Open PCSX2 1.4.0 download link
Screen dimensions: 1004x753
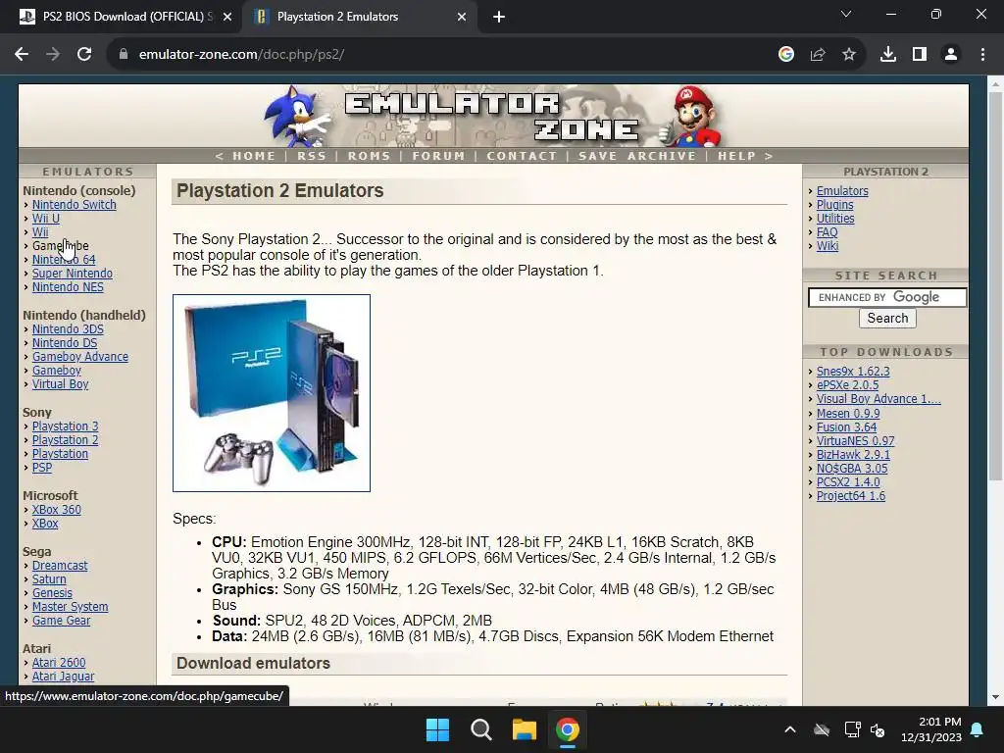point(848,482)
